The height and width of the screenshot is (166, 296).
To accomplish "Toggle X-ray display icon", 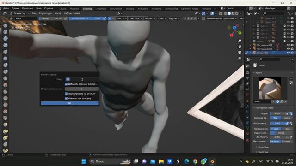I will (221, 13).
